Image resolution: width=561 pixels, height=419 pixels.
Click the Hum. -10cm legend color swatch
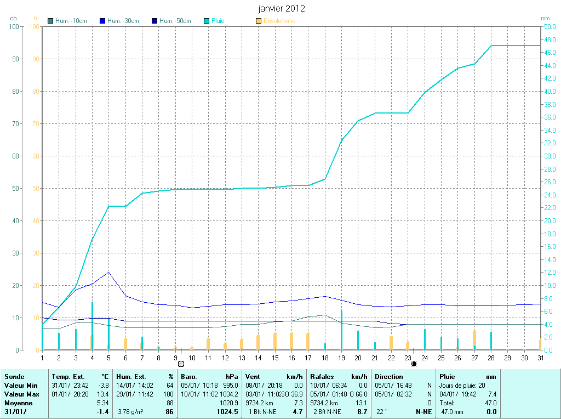tap(51, 21)
